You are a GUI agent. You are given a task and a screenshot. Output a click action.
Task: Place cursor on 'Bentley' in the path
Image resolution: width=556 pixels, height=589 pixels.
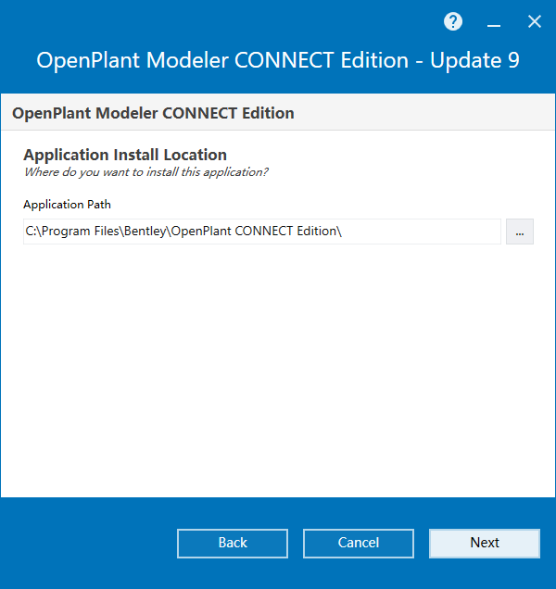point(145,231)
